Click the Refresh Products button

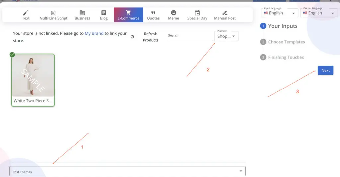pyautogui.click(x=151, y=37)
